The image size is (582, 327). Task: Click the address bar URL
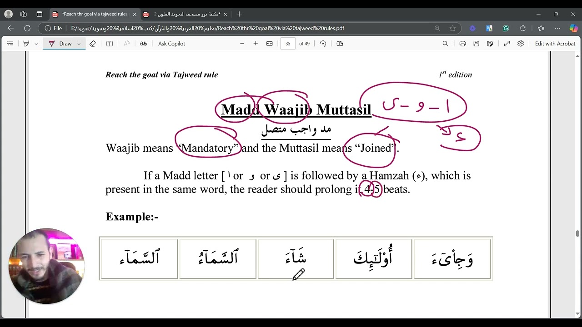click(x=207, y=28)
